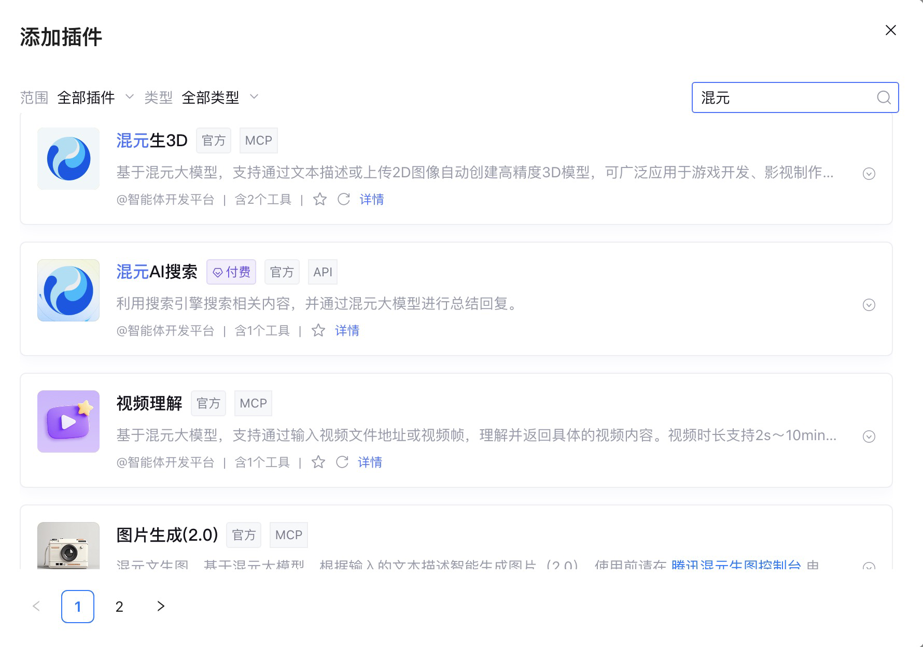
Task: Expand the 混元生3D plugin tools
Action: pyautogui.click(x=869, y=174)
